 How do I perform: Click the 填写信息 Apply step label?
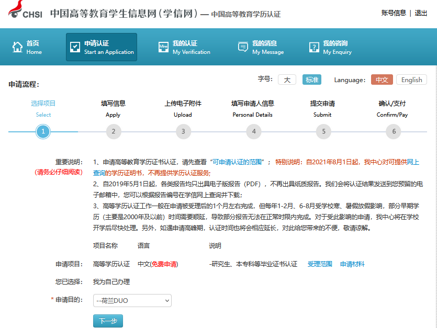click(x=113, y=109)
